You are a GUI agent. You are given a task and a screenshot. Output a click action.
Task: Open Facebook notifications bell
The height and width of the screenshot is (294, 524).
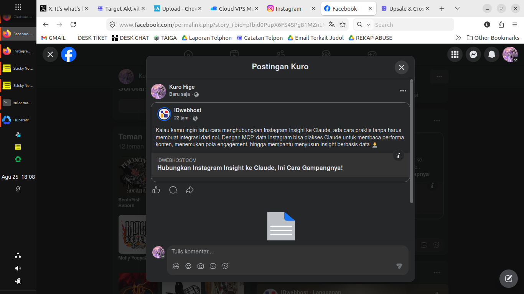click(492, 54)
